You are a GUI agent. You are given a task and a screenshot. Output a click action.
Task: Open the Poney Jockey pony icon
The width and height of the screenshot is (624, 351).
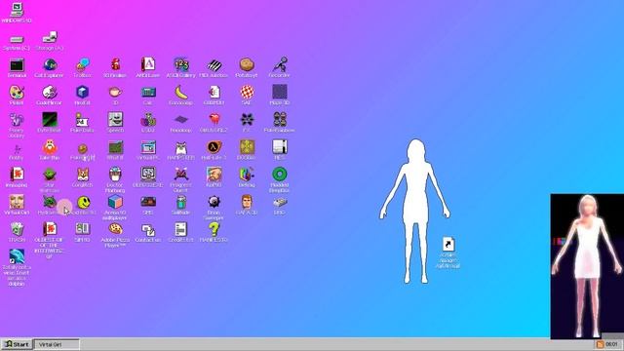(17, 119)
